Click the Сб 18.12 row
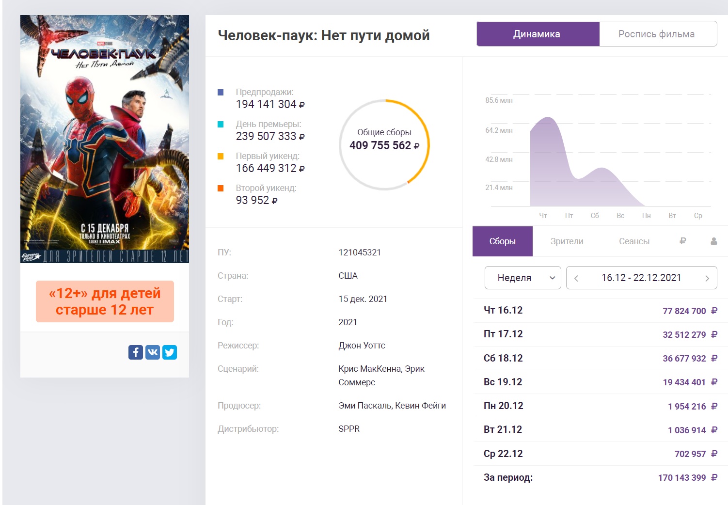Image resolution: width=728 pixels, height=505 pixels. pos(600,358)
